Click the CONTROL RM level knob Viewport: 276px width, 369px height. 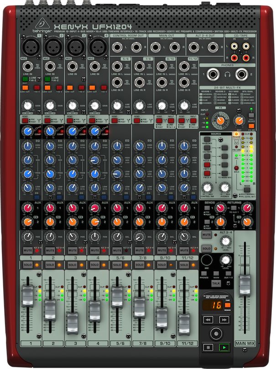pyautogui.click(x=207, y=188)
